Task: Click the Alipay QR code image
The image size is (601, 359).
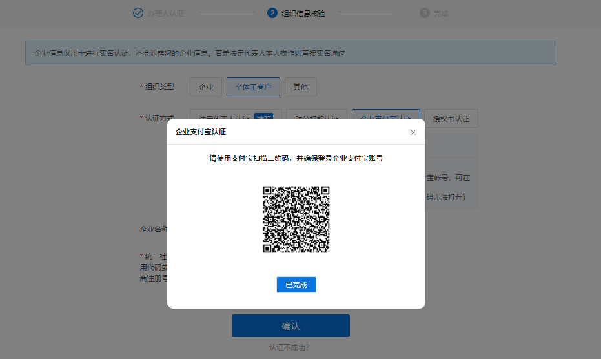Action: (296, 220)
